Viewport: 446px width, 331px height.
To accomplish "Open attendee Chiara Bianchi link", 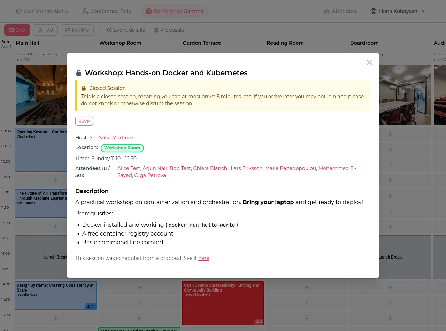I will pos(211,168).
